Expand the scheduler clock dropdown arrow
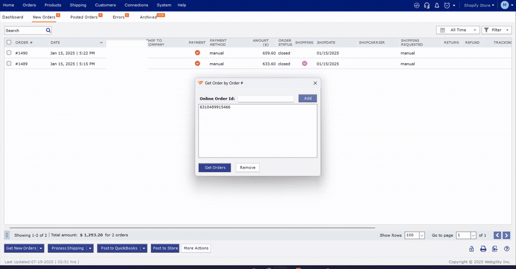The image size is (516, 269). 454,5
